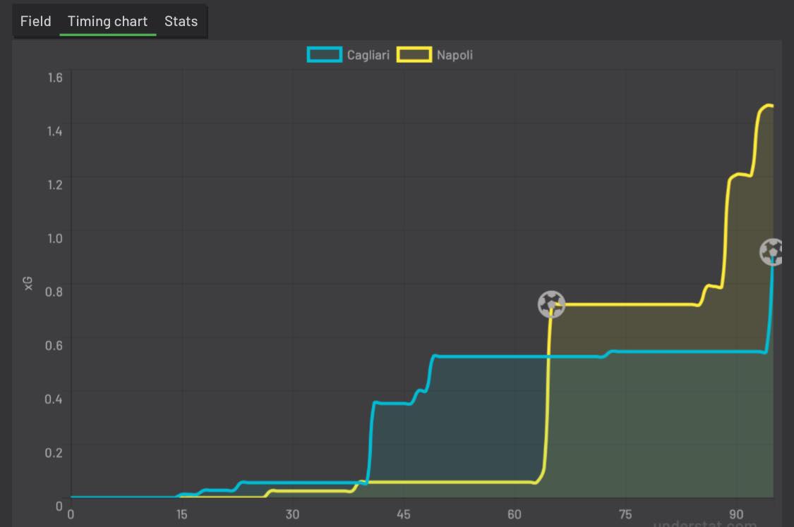
Task: Click the 1.6 y-axis label
Action: 54,77
